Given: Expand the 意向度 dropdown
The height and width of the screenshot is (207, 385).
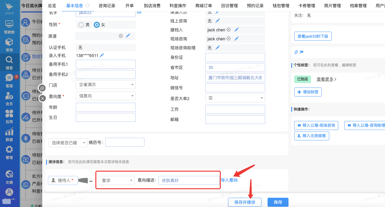Looking at the screenshot, I should click(x=105, y=96).
